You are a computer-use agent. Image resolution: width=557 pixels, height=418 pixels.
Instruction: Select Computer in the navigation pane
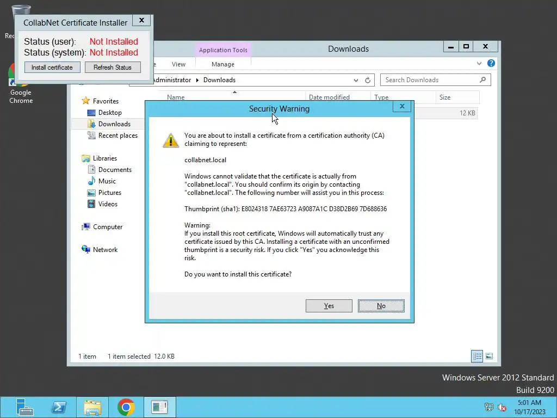point(108,227)
